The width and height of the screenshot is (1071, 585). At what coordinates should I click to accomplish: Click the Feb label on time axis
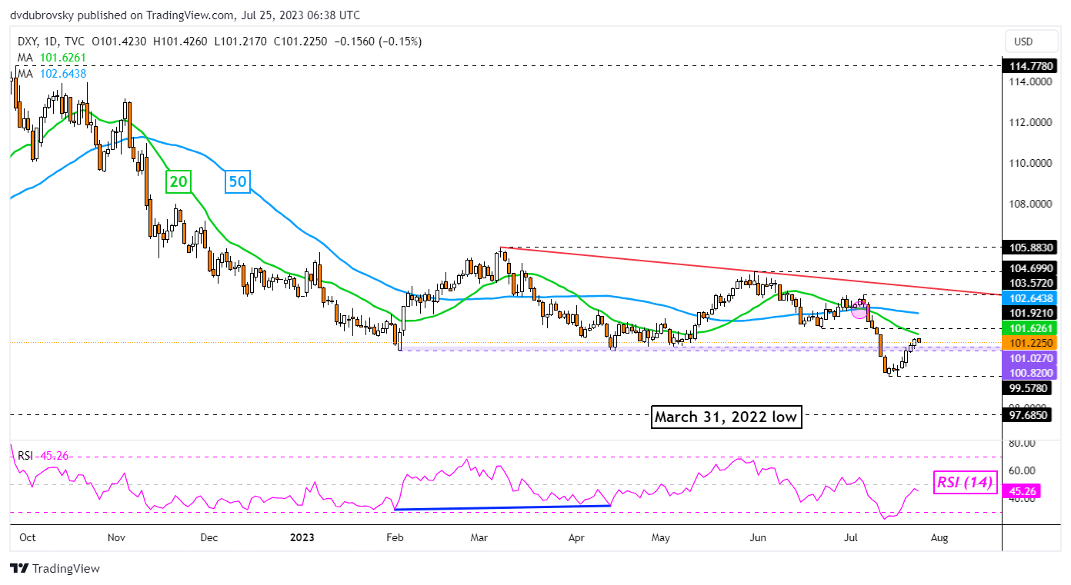tap(394, 539)
